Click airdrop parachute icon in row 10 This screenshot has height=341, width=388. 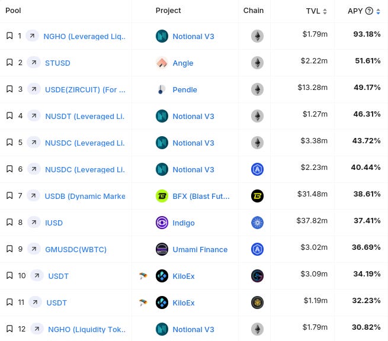pyautogui.click(x=143, y=276)
